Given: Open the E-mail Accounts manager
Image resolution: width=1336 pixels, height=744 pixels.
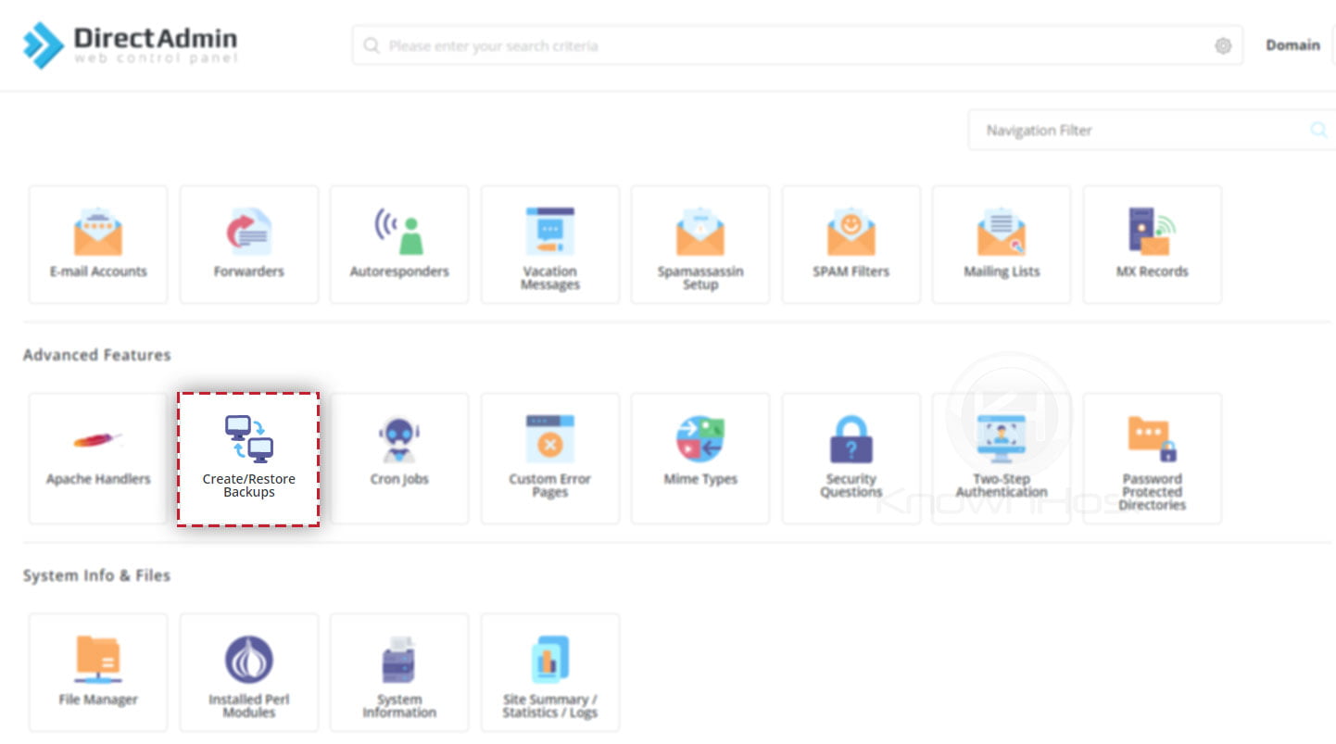Looking at the screenshot, I should point(97,244).
